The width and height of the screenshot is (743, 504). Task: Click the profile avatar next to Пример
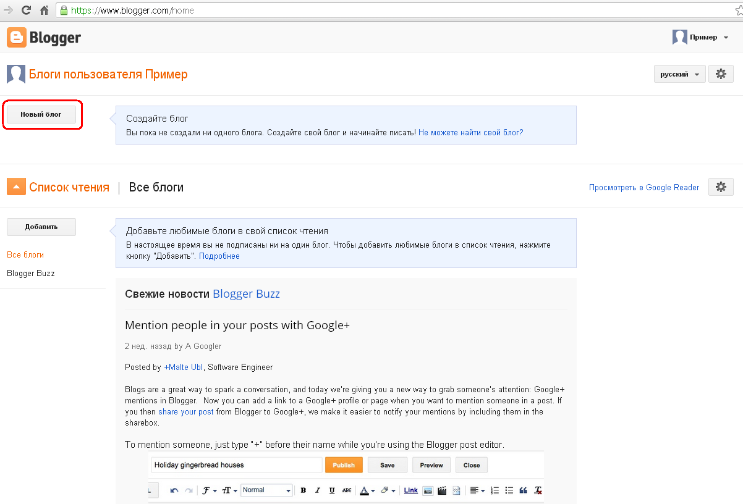(x=680, y=37)
